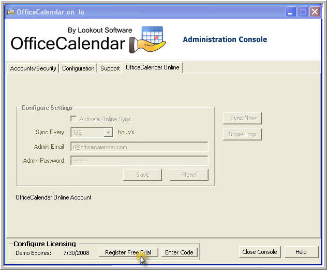The width and height of the screenshot is (327, 270).
Task: Click Register Free Trial button
Action: [128, 252]
